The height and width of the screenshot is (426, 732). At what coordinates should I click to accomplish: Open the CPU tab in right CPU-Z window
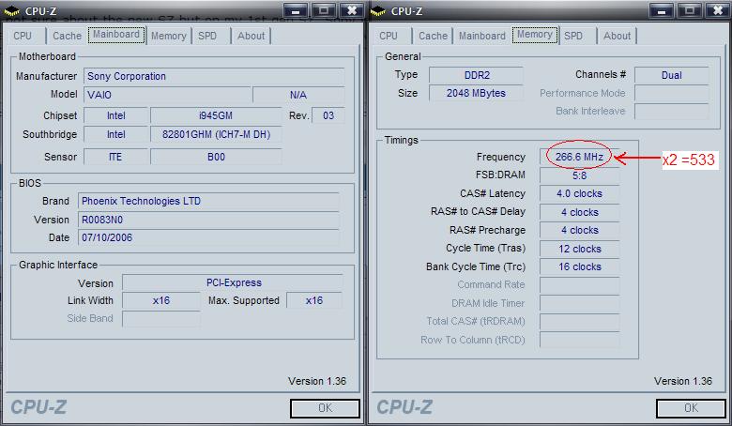point(389,36)
